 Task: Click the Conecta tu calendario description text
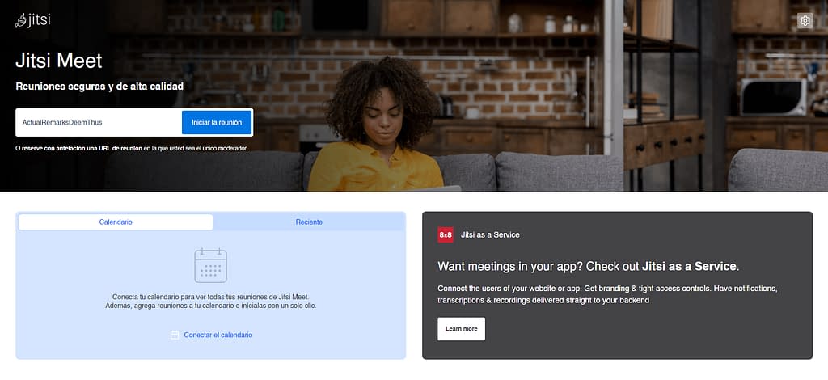coord(211,301)
